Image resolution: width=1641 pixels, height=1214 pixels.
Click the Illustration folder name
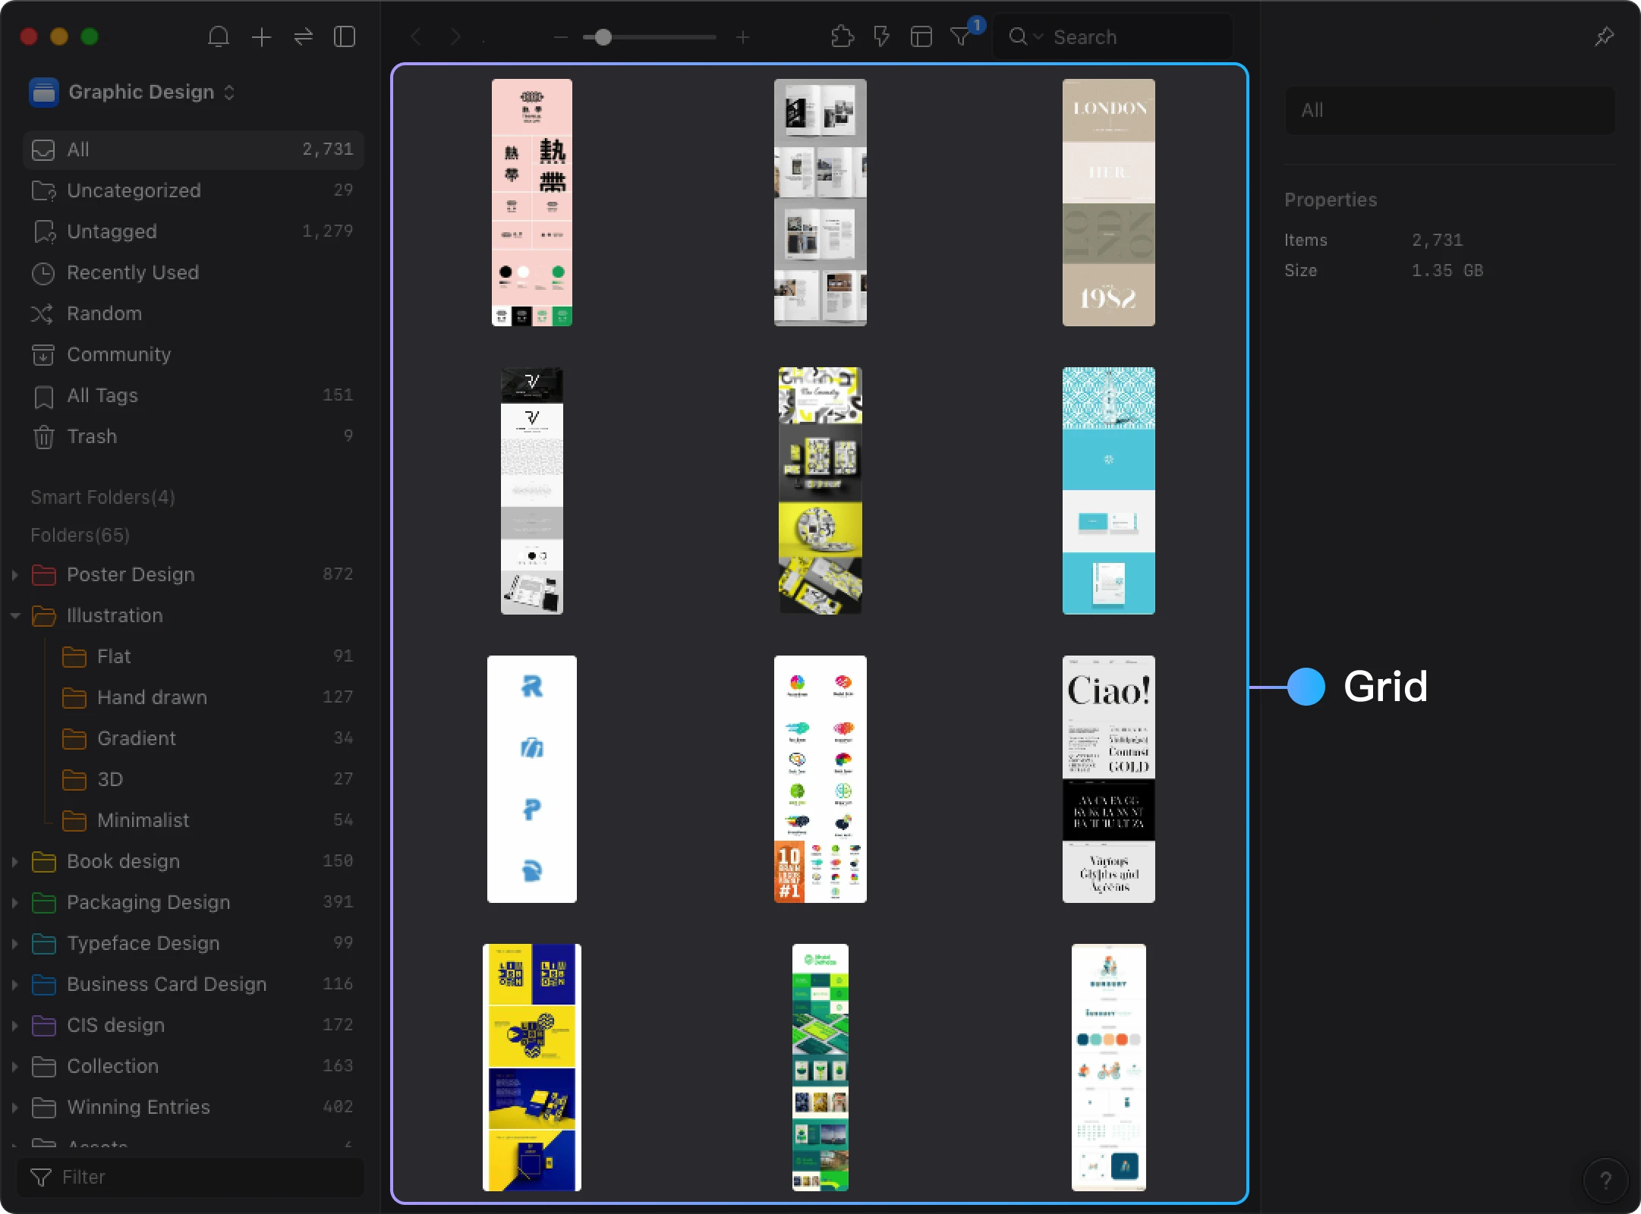point(115,615)
